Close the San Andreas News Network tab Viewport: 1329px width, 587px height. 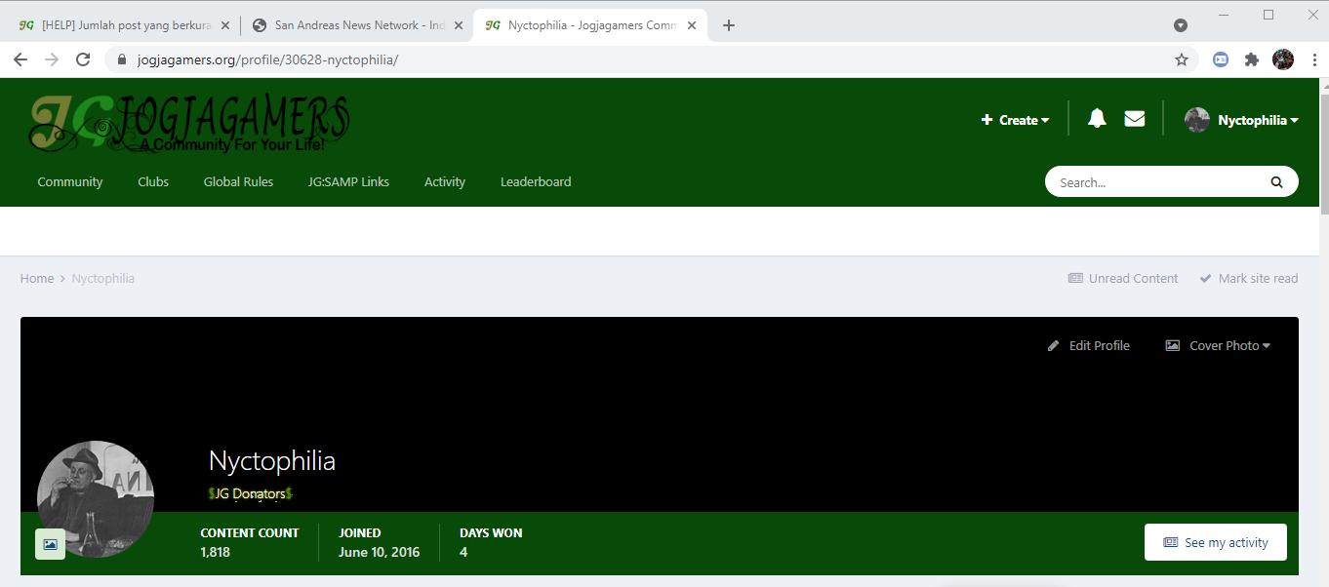[459, 25]
